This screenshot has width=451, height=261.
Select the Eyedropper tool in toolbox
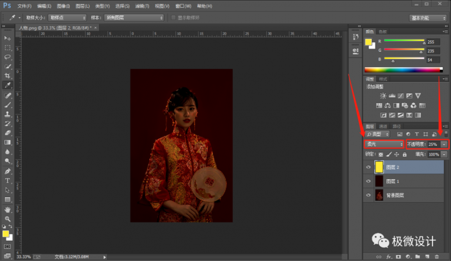tap(8, 85)
